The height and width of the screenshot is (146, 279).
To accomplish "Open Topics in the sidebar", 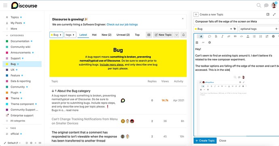I will point(15,17).
